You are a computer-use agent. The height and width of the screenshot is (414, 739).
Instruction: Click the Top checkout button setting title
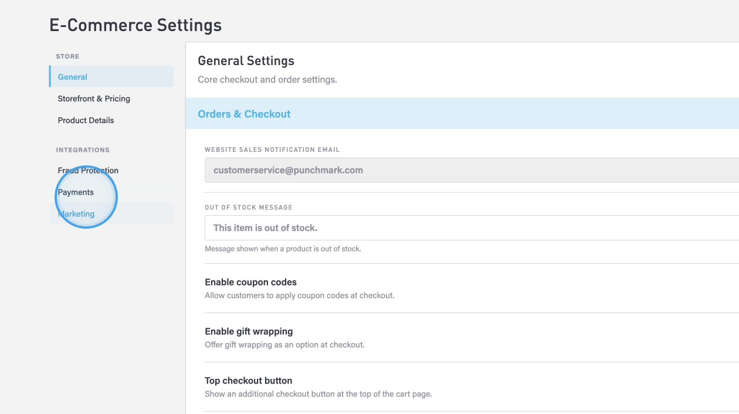click(x=248, y=381)
